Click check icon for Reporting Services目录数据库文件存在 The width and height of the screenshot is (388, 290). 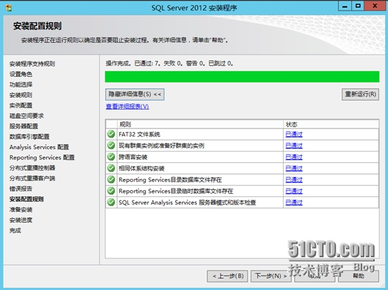(x=111, y=180)
